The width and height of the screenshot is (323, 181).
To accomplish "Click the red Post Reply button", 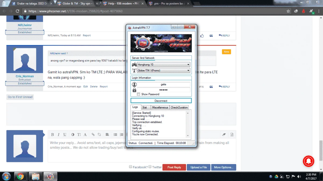I will (174, 167).
